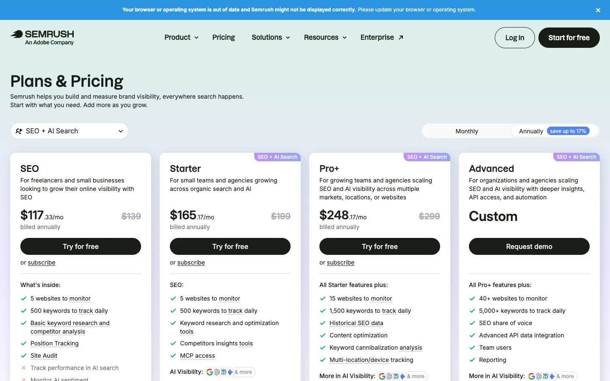Expand the Product menu
This screenshot has height=381, width=610.
tap(181, 37)
